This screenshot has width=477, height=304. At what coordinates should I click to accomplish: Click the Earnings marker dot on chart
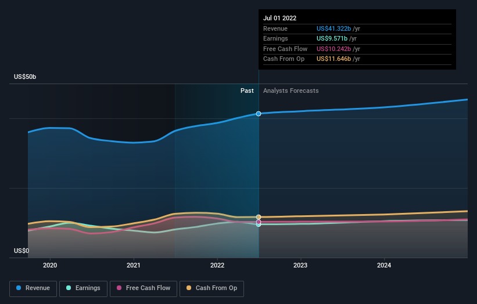pos(259,225)
